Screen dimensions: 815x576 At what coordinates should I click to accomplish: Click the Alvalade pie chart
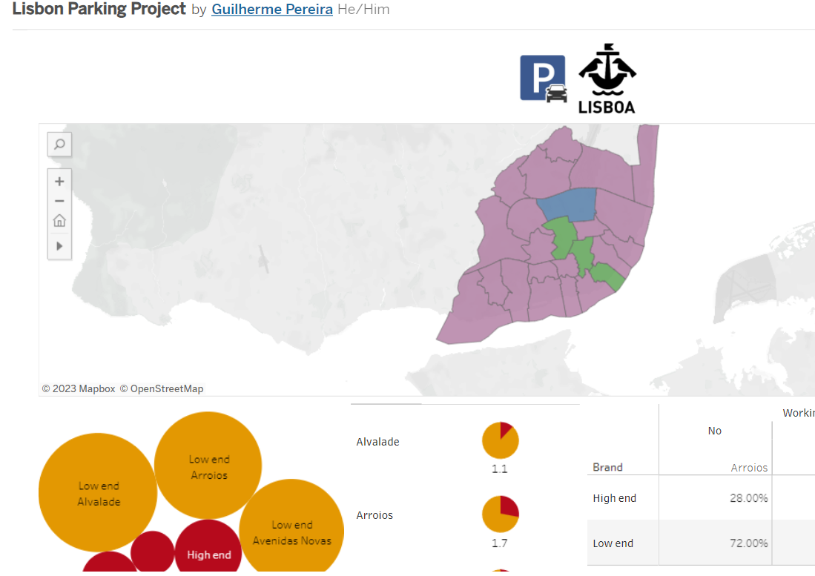pos(500,440)
